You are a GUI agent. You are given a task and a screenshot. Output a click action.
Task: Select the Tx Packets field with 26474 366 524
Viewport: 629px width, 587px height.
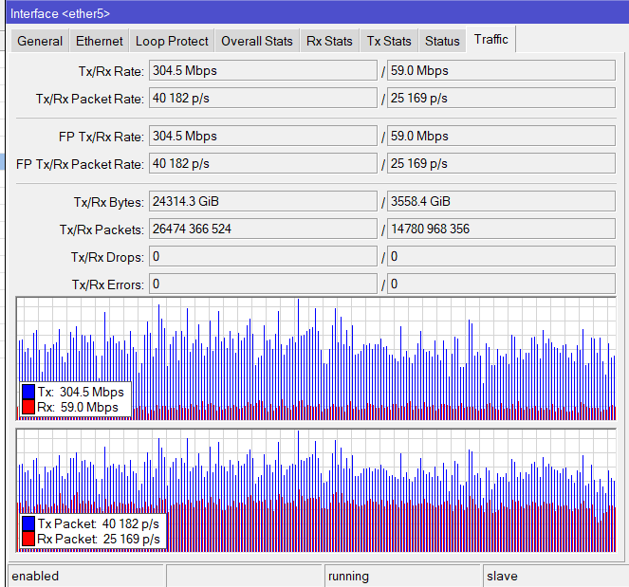(x=262, y=229)
